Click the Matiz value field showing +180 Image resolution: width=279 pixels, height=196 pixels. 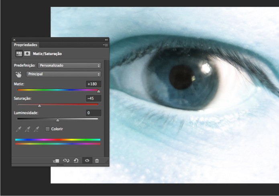[x=94, y=84]
